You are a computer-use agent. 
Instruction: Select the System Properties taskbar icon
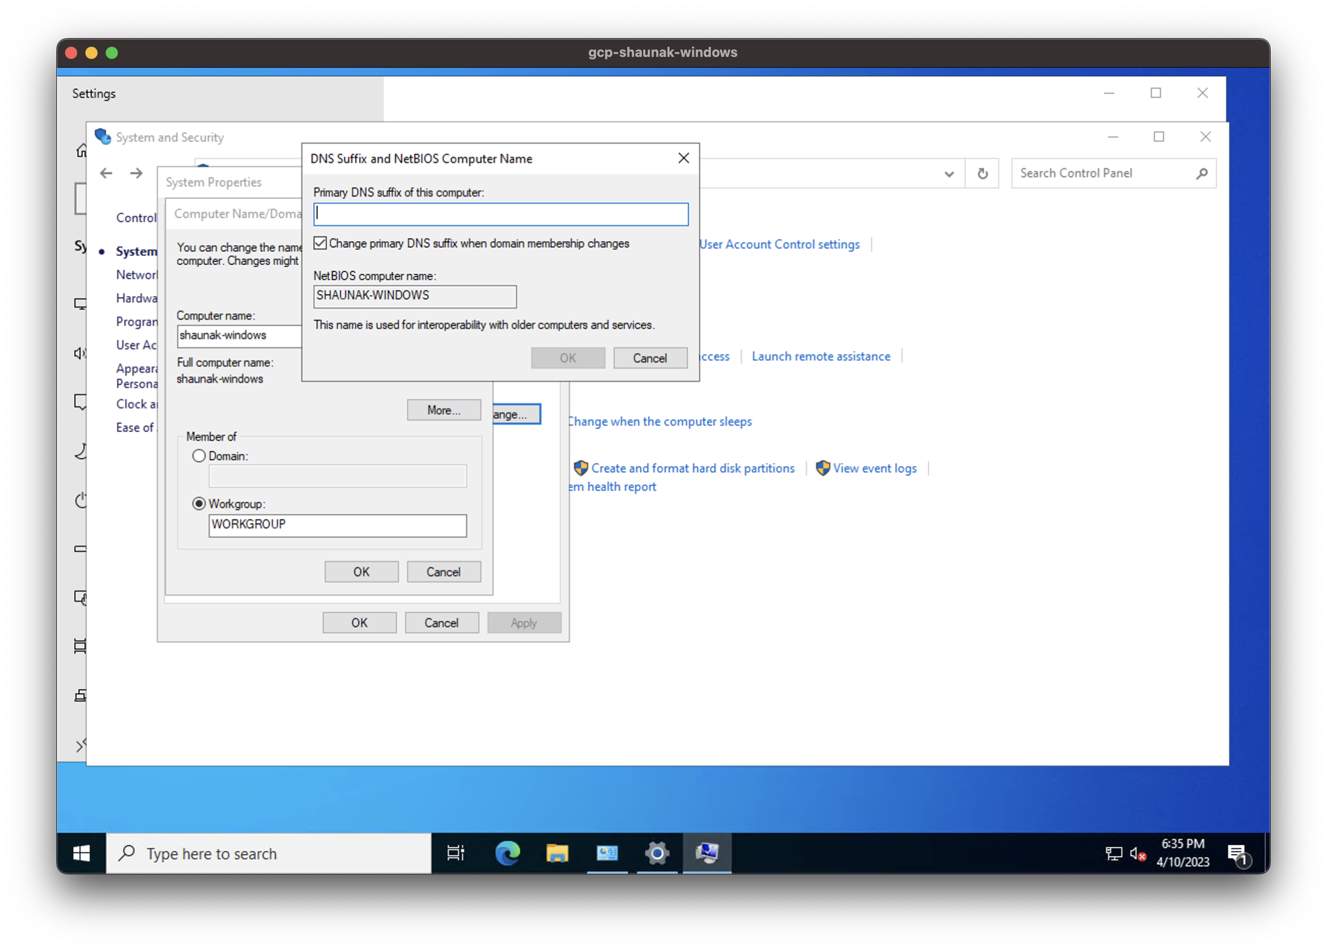pos(707,853)
